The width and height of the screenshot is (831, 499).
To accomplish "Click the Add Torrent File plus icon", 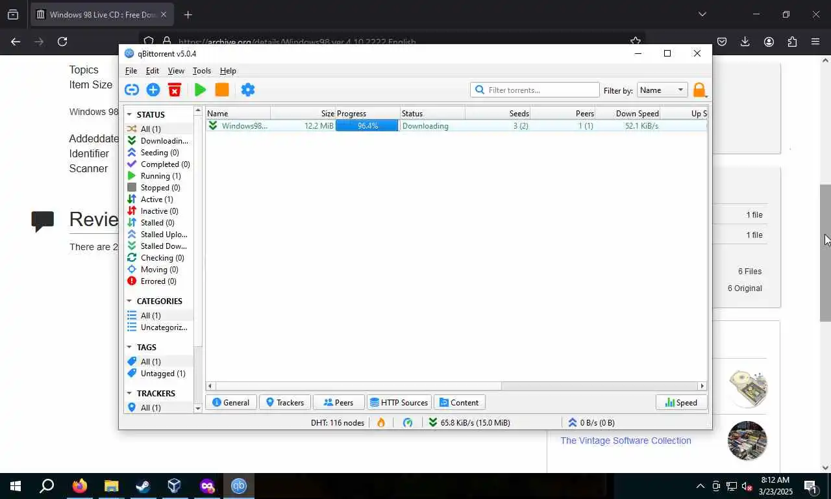I will (153, 90).
